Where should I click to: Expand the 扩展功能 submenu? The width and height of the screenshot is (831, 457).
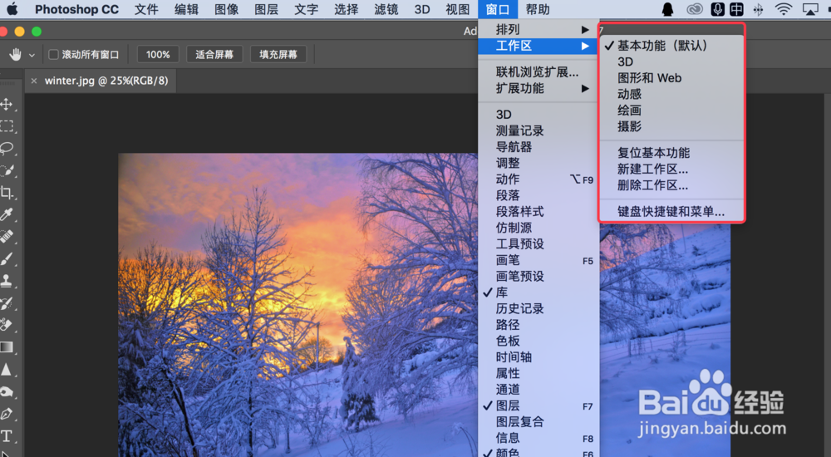click(538, 88)
